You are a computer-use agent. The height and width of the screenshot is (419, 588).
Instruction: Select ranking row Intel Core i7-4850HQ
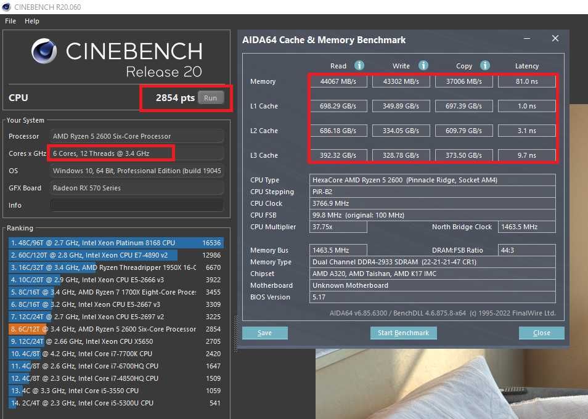[x=116, y=378]
